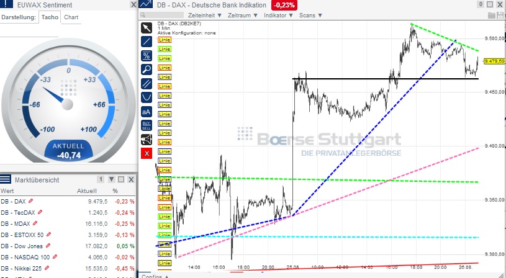
Task: Click the Aktive Konfiguration: none text
Action: point(186,33)
